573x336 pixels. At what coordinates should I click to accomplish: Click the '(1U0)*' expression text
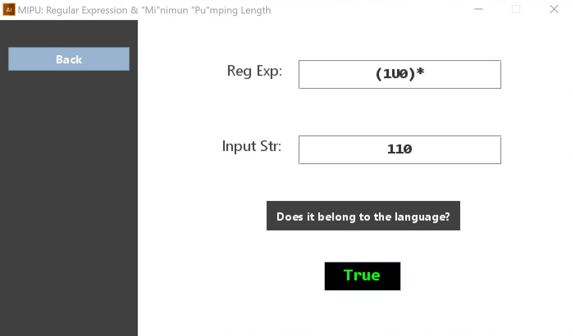point(400,74)
